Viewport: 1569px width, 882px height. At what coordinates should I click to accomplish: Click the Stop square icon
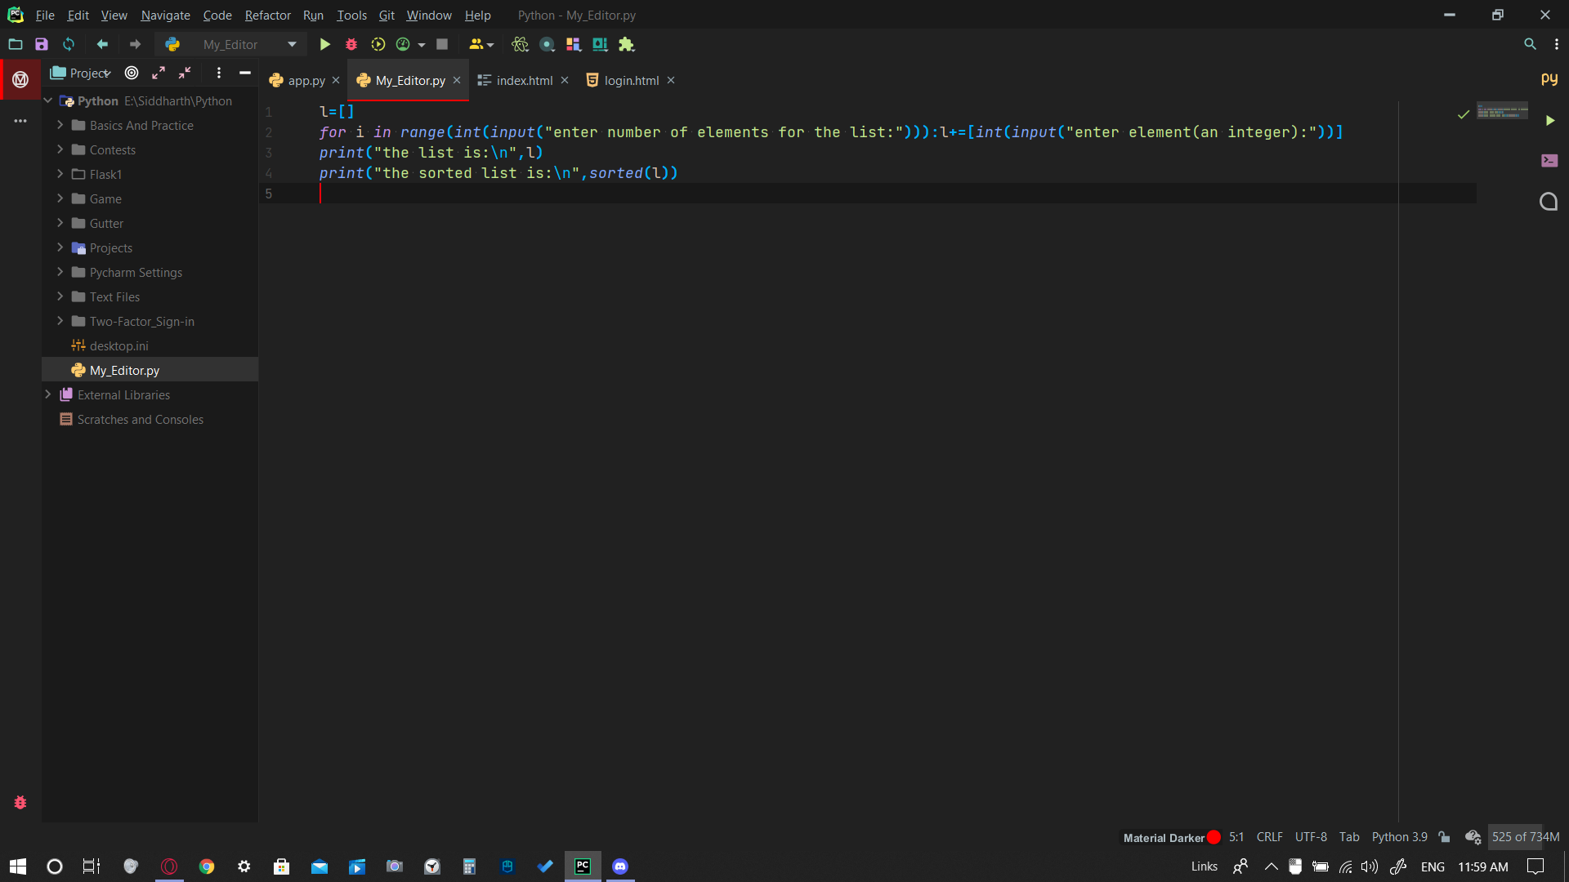click(x=442, y=44)
